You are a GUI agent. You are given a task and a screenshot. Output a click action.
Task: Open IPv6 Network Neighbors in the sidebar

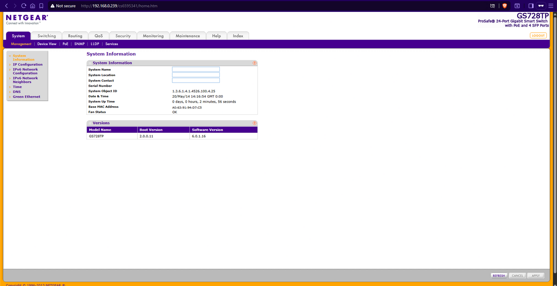pyautogui.click(x=25, y=80)
